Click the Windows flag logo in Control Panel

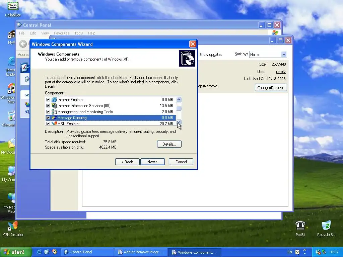275,33
